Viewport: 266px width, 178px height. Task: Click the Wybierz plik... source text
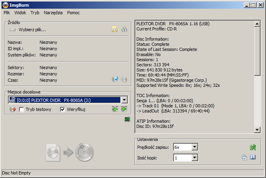(x=32, y=30)
